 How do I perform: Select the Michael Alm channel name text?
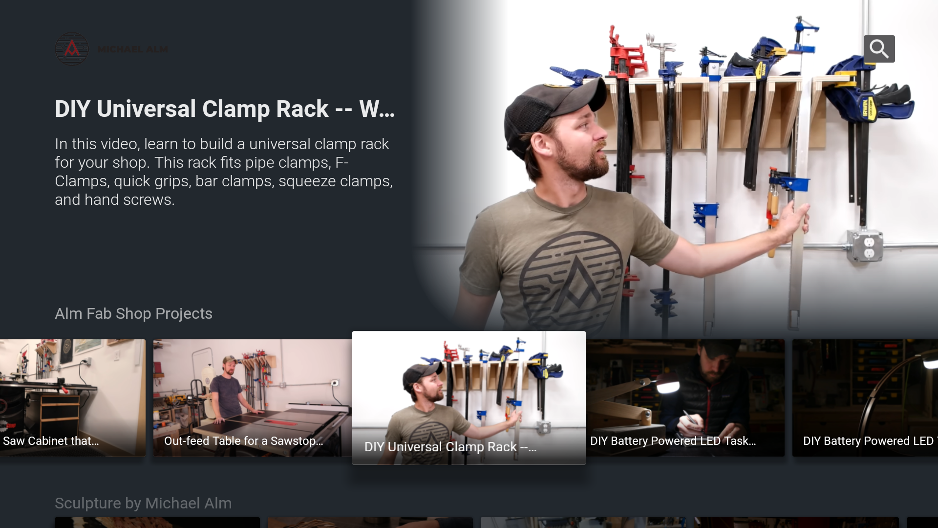click(132, 49)
